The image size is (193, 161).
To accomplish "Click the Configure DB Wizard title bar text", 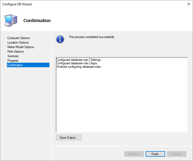I will pyautogui.click(x=17, y=5).
